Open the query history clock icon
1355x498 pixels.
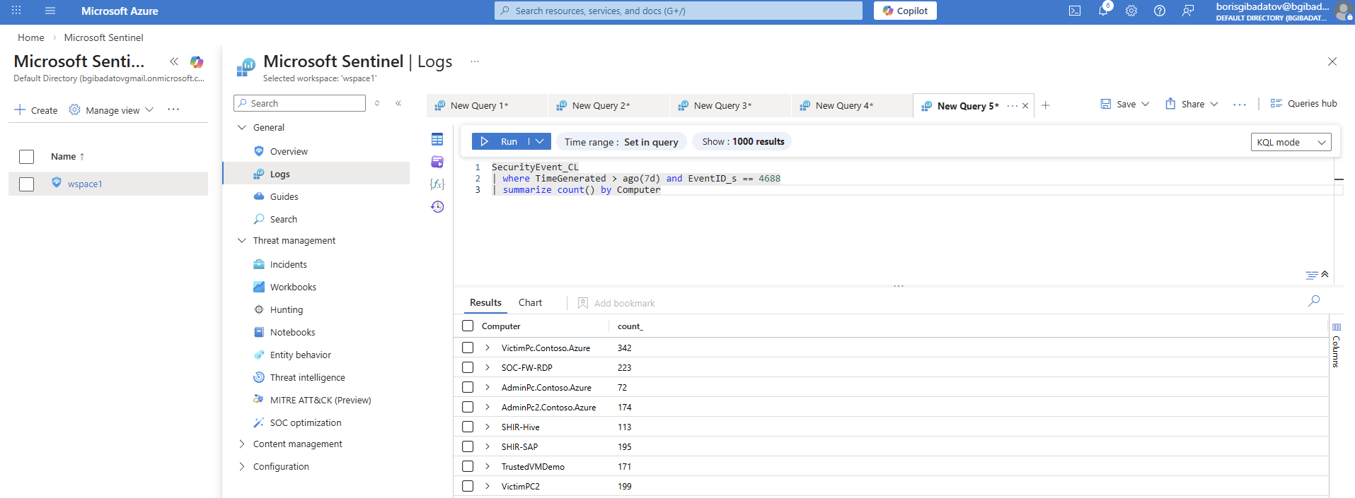437,207
